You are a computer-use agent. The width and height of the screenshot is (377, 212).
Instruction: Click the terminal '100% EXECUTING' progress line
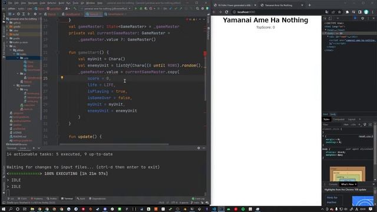[58, 174]
